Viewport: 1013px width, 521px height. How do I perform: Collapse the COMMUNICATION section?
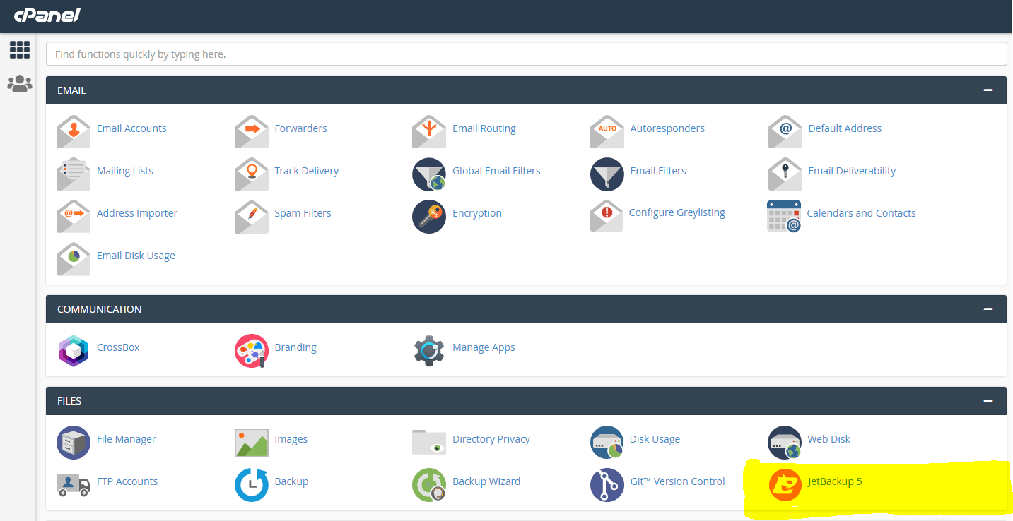tap(988, 309)
